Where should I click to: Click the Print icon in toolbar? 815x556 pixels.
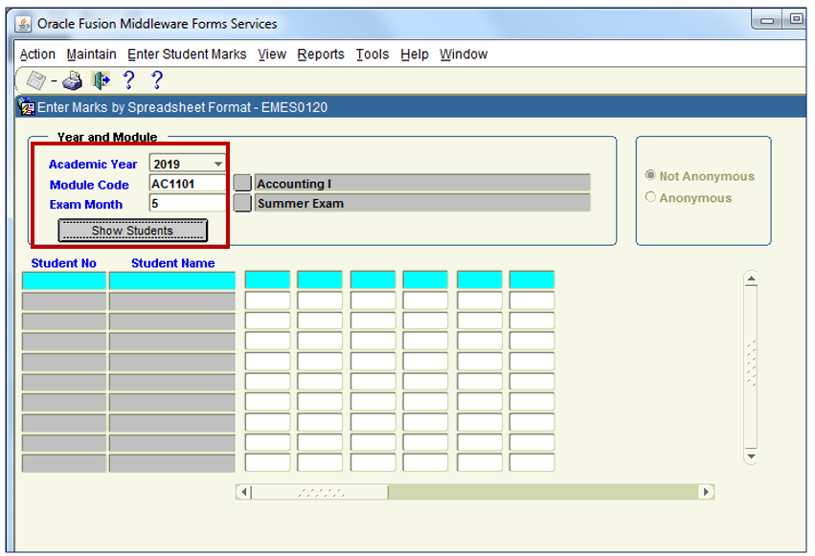(x=73, y=81)
